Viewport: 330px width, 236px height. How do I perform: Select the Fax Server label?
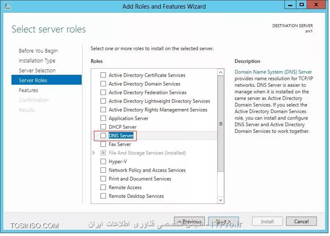[x=120, y=144]
